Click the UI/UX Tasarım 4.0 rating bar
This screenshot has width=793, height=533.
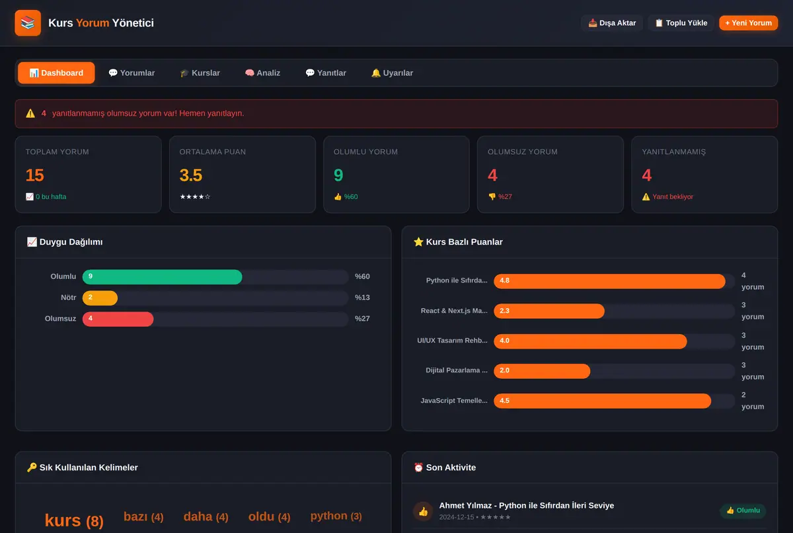[x=590, y=341]
